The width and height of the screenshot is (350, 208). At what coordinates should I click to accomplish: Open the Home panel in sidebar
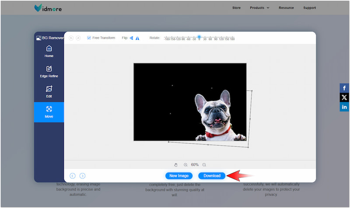point(49,51)
